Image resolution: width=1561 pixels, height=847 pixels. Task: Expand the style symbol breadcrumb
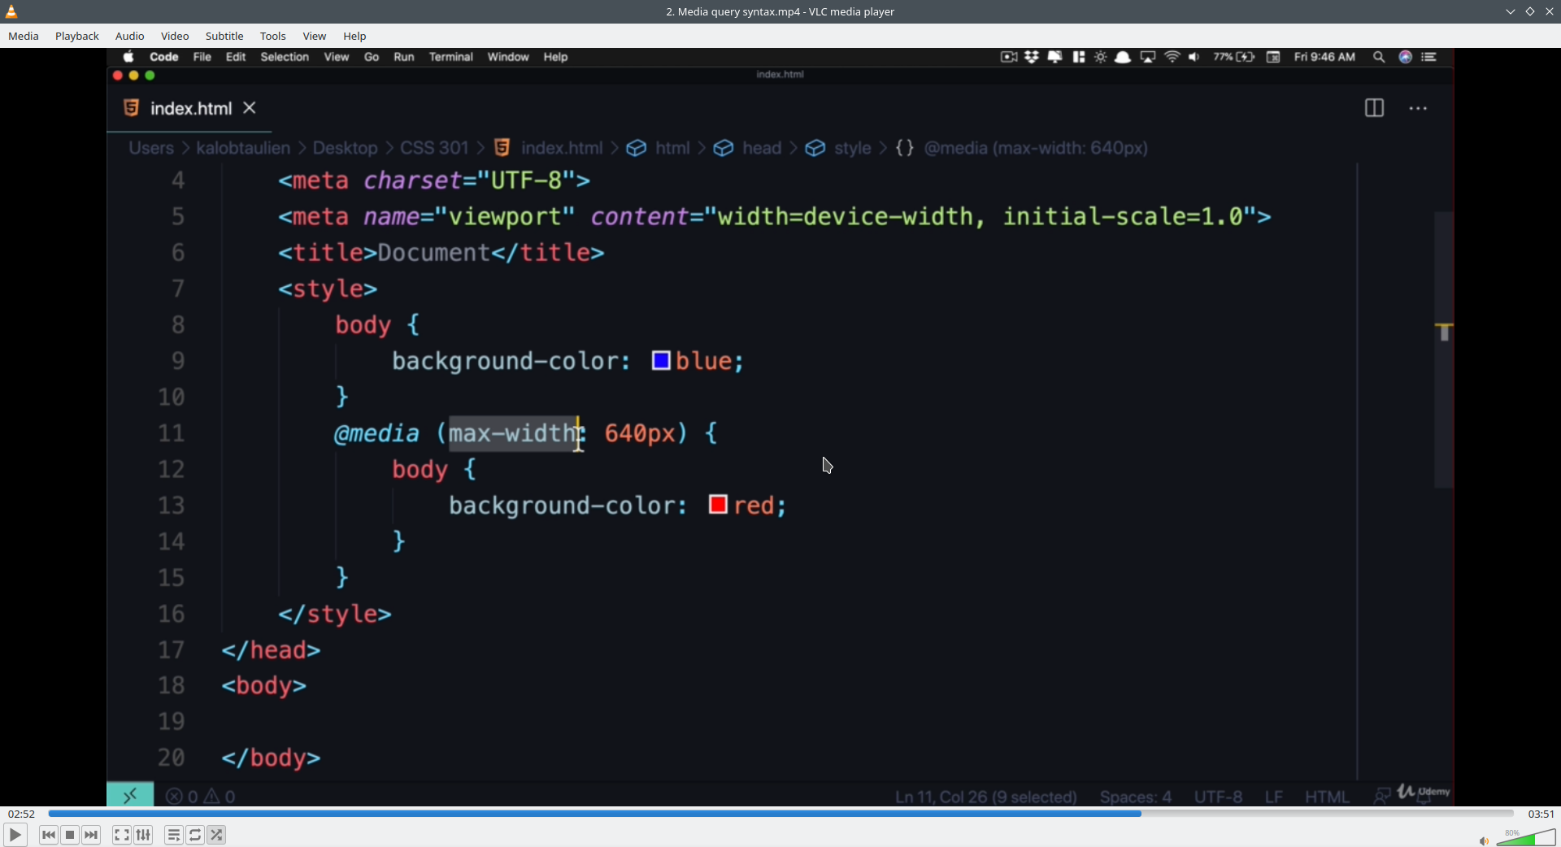pyautogui.click(x=852, y=148)
